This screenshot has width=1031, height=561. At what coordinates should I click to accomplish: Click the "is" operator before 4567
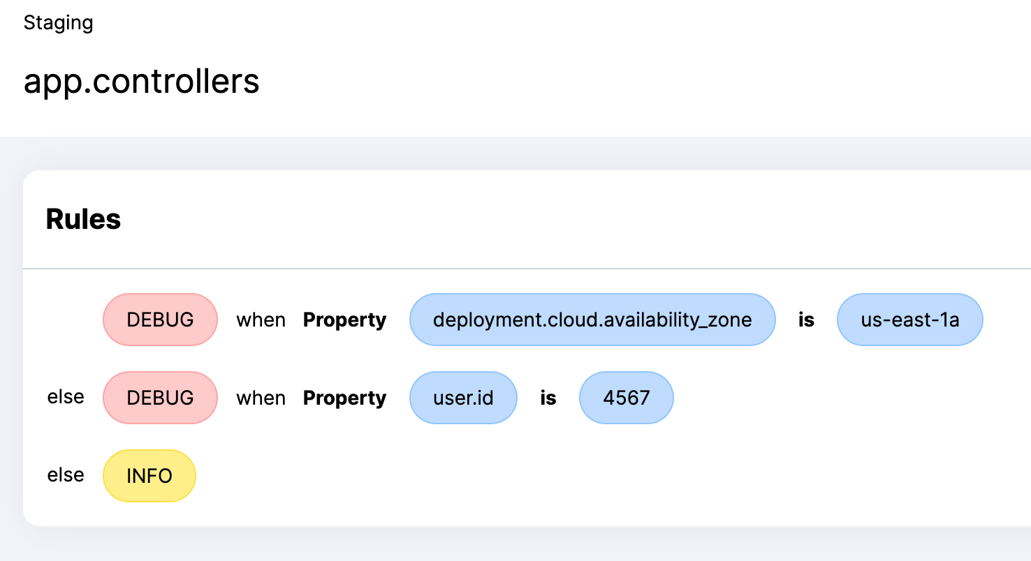tap(548, 398)
